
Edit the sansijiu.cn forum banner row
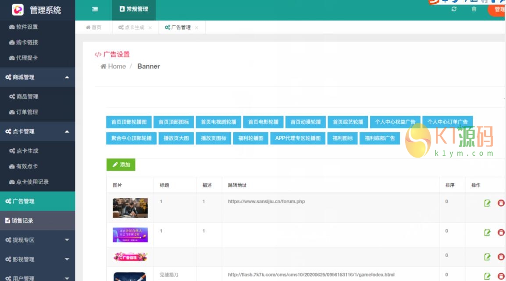(487, 203)
